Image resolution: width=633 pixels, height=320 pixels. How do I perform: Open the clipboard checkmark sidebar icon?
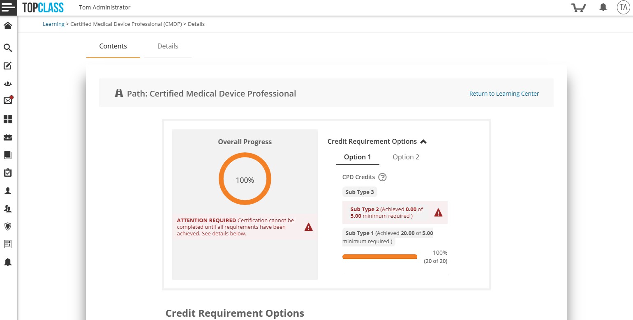[8, 173]
